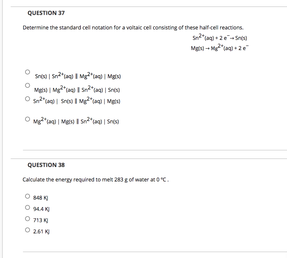
Task: Select the 848 KJ answer
Action: (28, 196)
